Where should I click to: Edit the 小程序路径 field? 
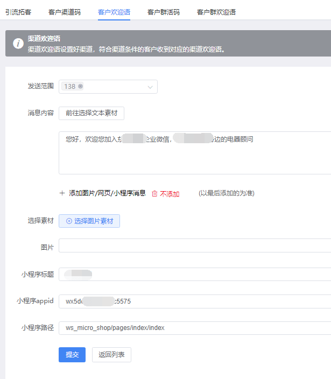(x=195, y=328)
